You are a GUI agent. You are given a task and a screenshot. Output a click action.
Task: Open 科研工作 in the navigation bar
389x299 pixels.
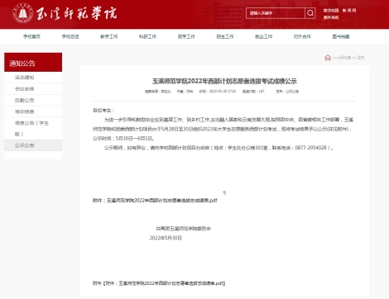pyautogui.click(x=147, y=36)
